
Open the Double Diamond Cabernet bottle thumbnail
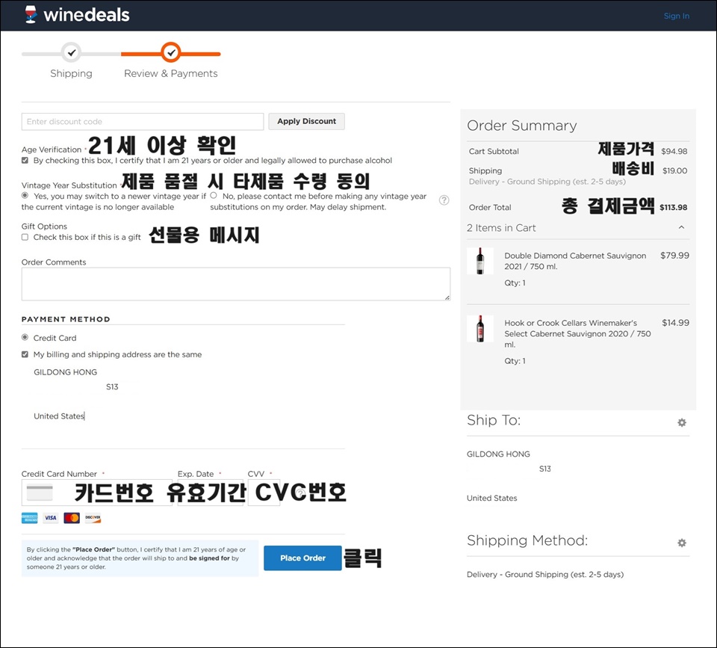pyautogui.click(x=480, y=261)
